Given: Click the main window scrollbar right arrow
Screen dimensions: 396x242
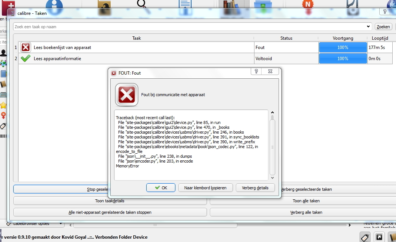Looking at the screenshot, I should tap(350, 225).
